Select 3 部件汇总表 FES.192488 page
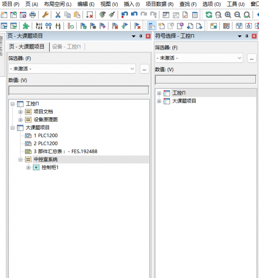 tap(65, 152)
